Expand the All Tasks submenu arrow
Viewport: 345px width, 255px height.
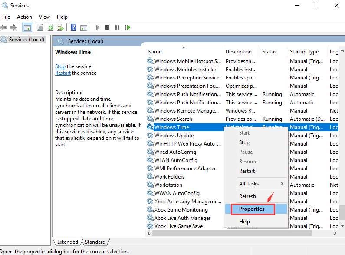click(282, 184)
